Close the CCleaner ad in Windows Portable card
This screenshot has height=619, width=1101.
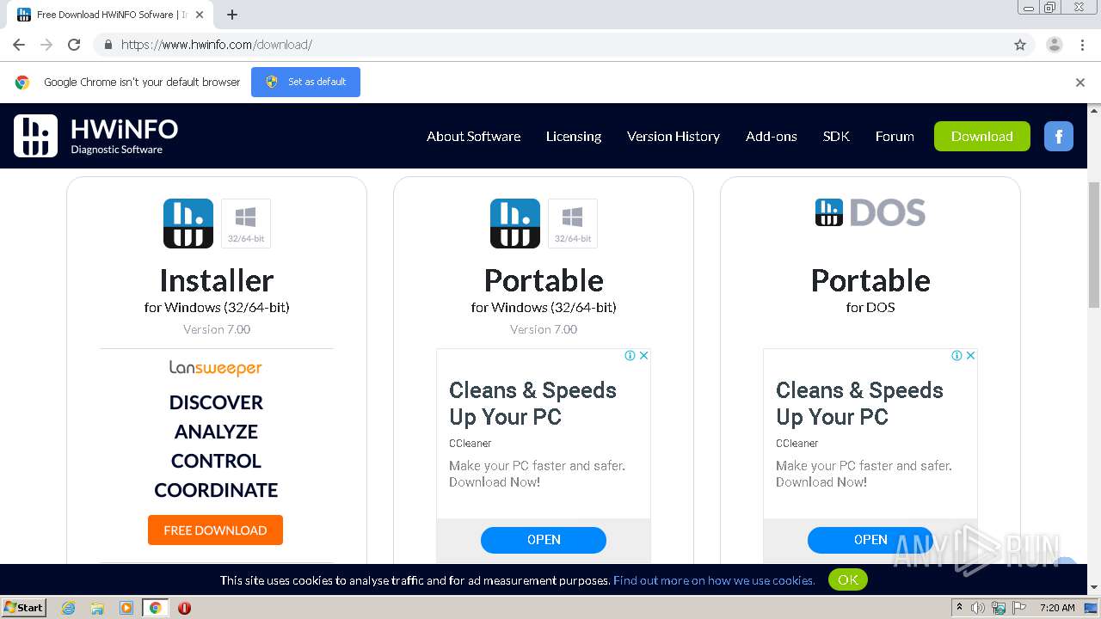(643, 355)
